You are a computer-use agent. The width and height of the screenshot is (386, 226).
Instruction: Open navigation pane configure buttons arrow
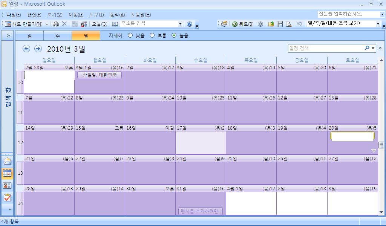10,209
